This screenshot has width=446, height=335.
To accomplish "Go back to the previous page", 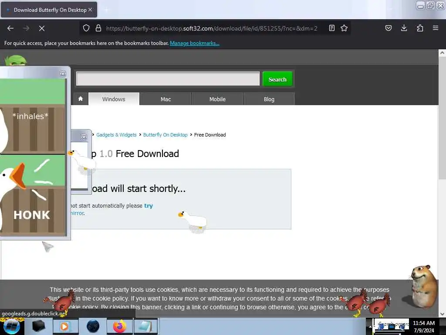I will (x=10, y=28).
